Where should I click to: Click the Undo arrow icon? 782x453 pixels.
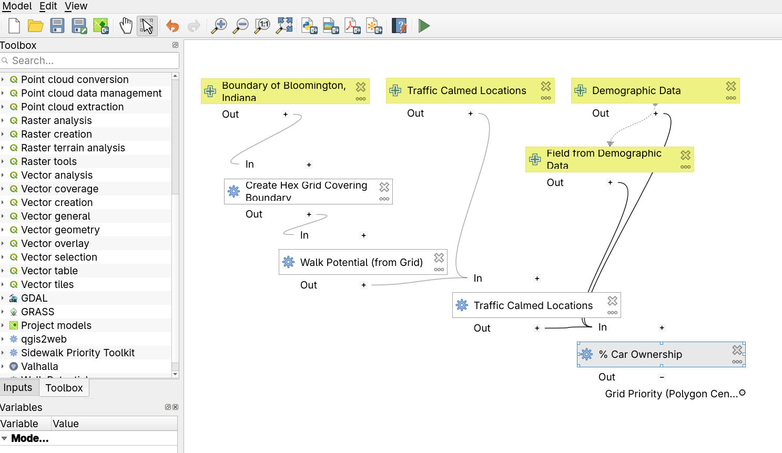pyautogui.click(x=172, y=26)
